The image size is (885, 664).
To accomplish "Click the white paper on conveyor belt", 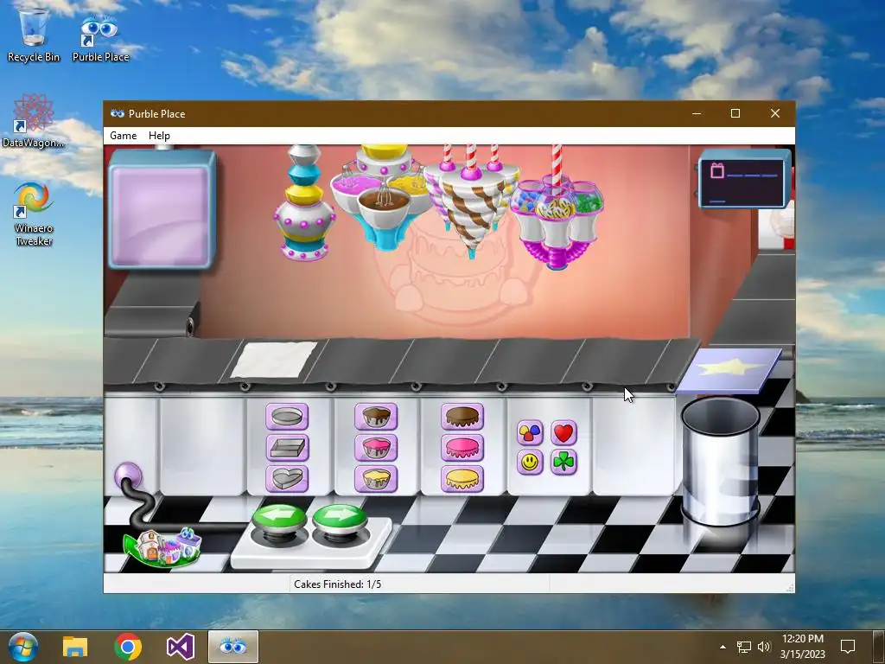I will coord(274,360).
